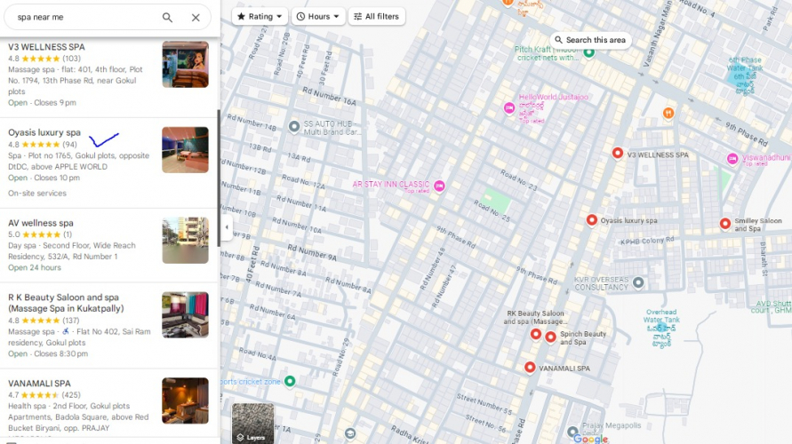This screenshot has height=444, width=792.
Task: Click Prajay Megapolis gray marker
Action: (572, 432)
